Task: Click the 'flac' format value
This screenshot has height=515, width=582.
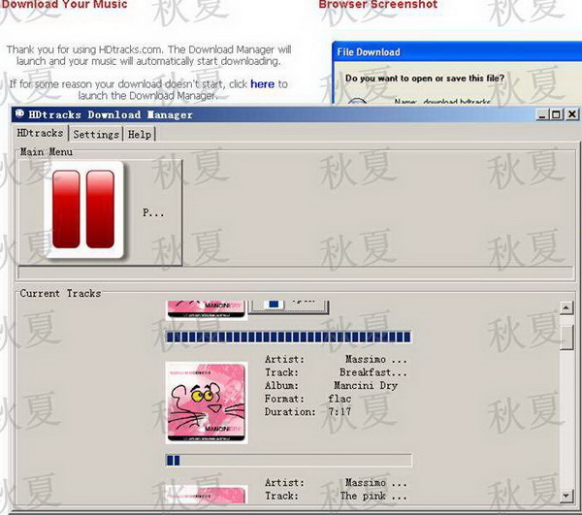Action: (x=339, y=399)
